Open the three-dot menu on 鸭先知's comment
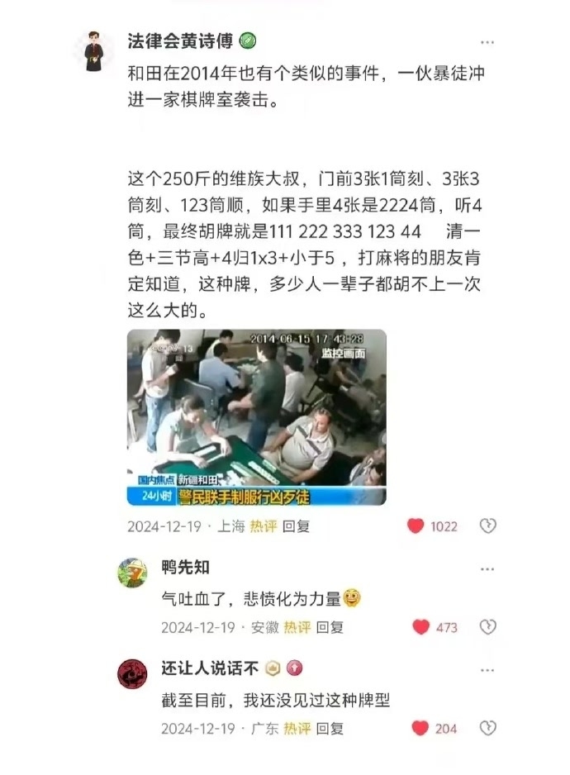This screenshot has width=570, height=775. [x=487, y=569]
